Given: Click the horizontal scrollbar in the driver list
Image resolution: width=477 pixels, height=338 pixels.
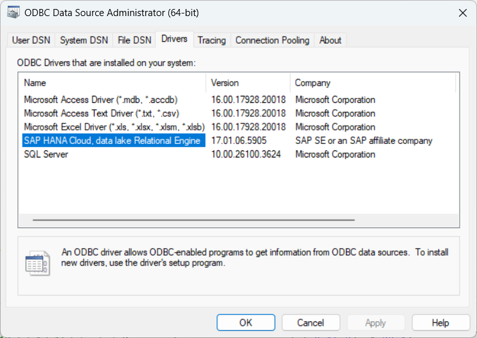Looking at the screenshot, I should pos(194,220).
